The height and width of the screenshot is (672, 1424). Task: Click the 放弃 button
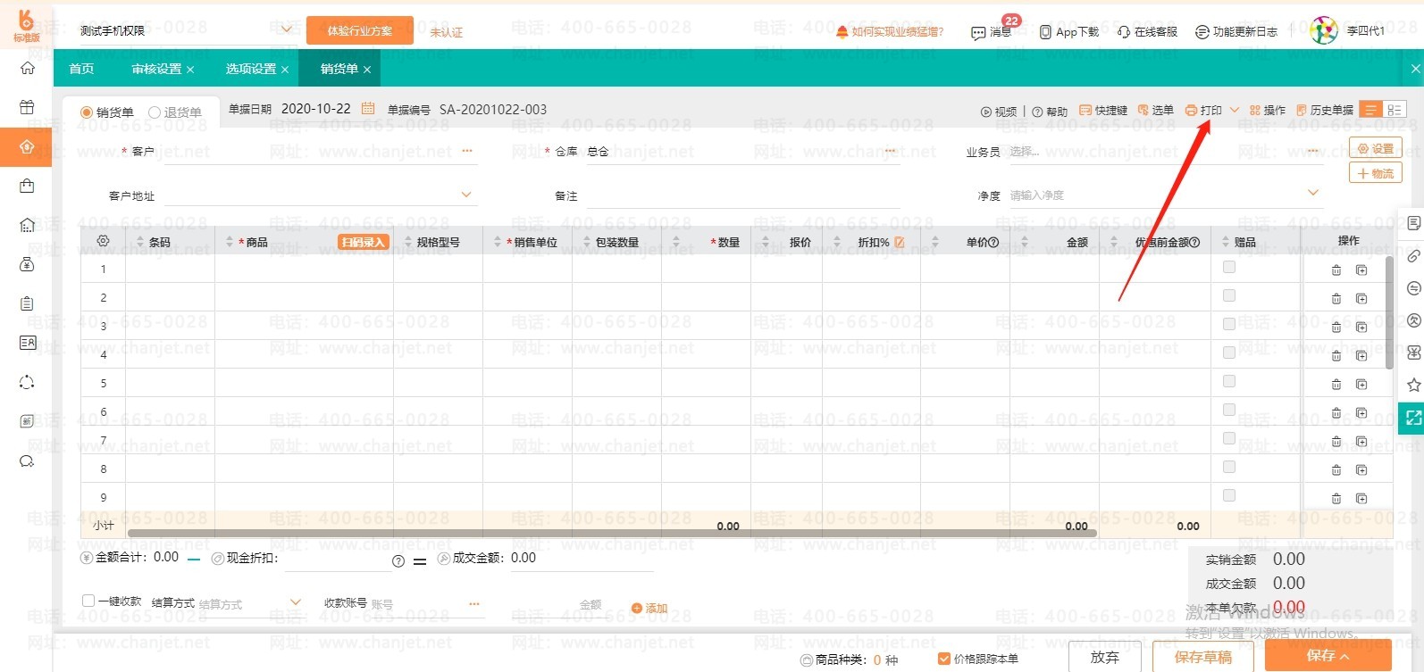(x=1104, y=657)
